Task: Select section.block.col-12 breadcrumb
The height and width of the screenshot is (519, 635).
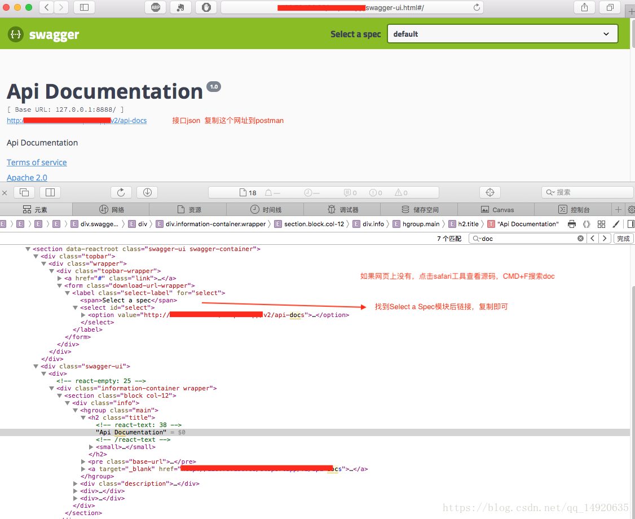Action: [310, 224]
